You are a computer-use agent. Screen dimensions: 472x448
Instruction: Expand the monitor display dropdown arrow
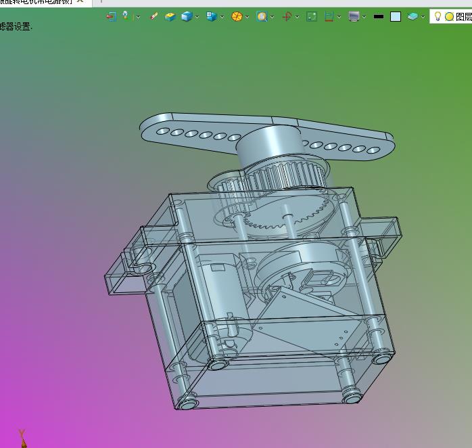point(364,17)
